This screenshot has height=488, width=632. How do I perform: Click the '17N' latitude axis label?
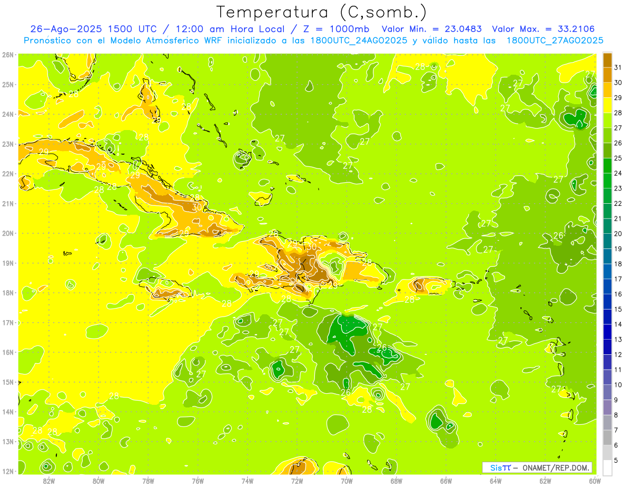coord(8,323)
